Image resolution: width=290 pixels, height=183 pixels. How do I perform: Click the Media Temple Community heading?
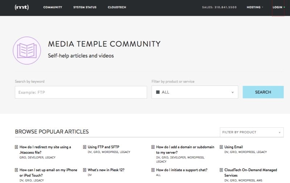tap(104, 44)
